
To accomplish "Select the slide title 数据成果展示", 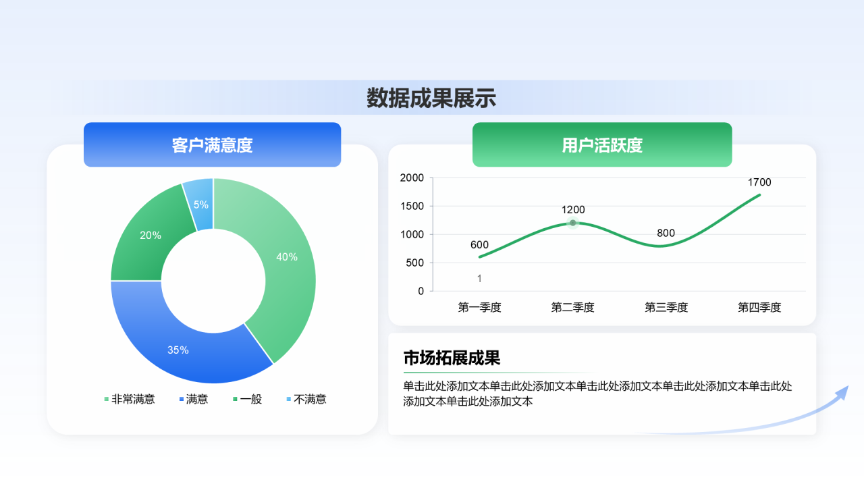I will click(431, 99).
